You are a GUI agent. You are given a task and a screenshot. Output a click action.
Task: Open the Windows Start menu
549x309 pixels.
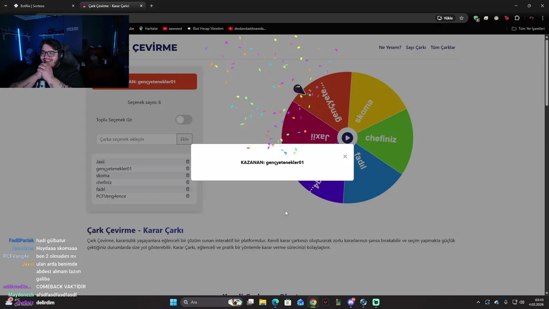click(173, 302)
